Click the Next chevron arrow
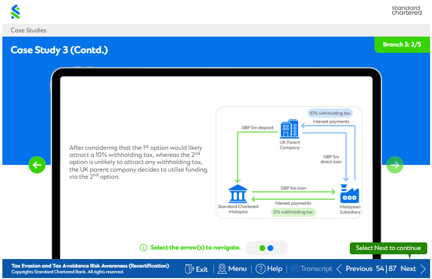432x279 pixels. pyautogui.click(x=423, y=269)
